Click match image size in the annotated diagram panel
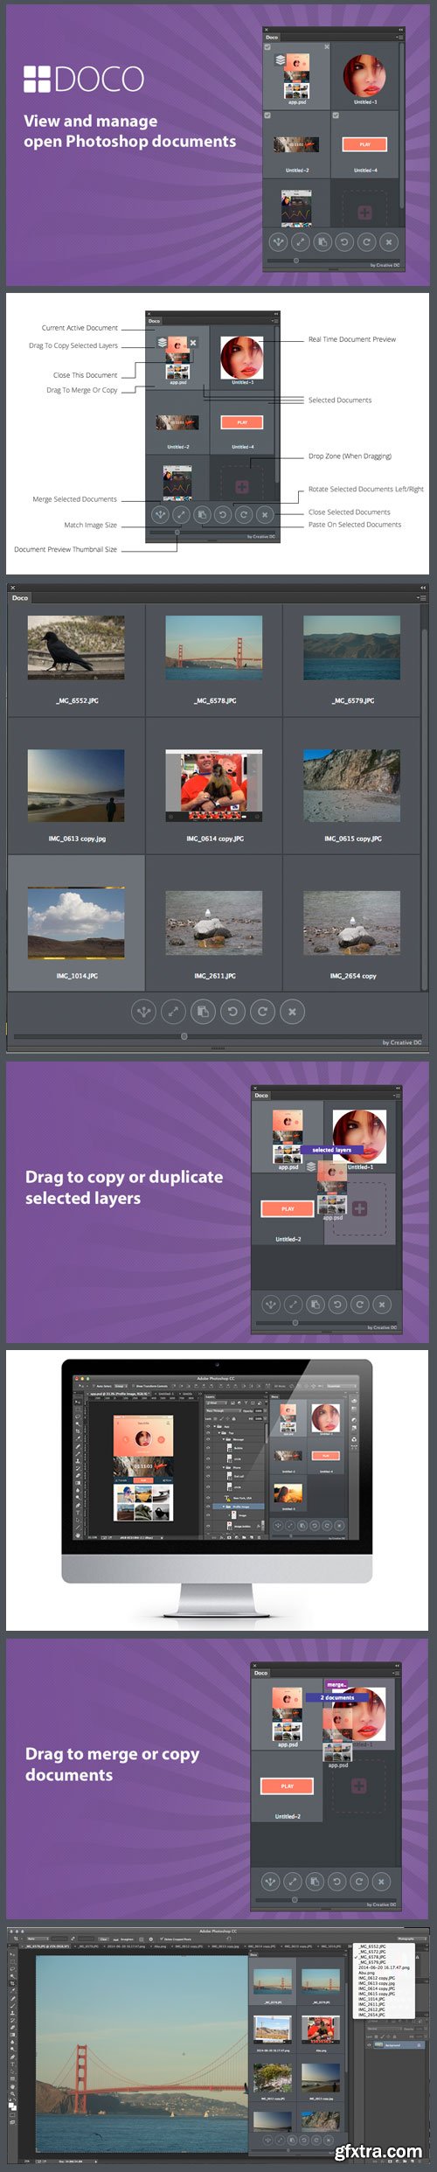The height and width of the screenshot is (2172, 437). [179, 515]
